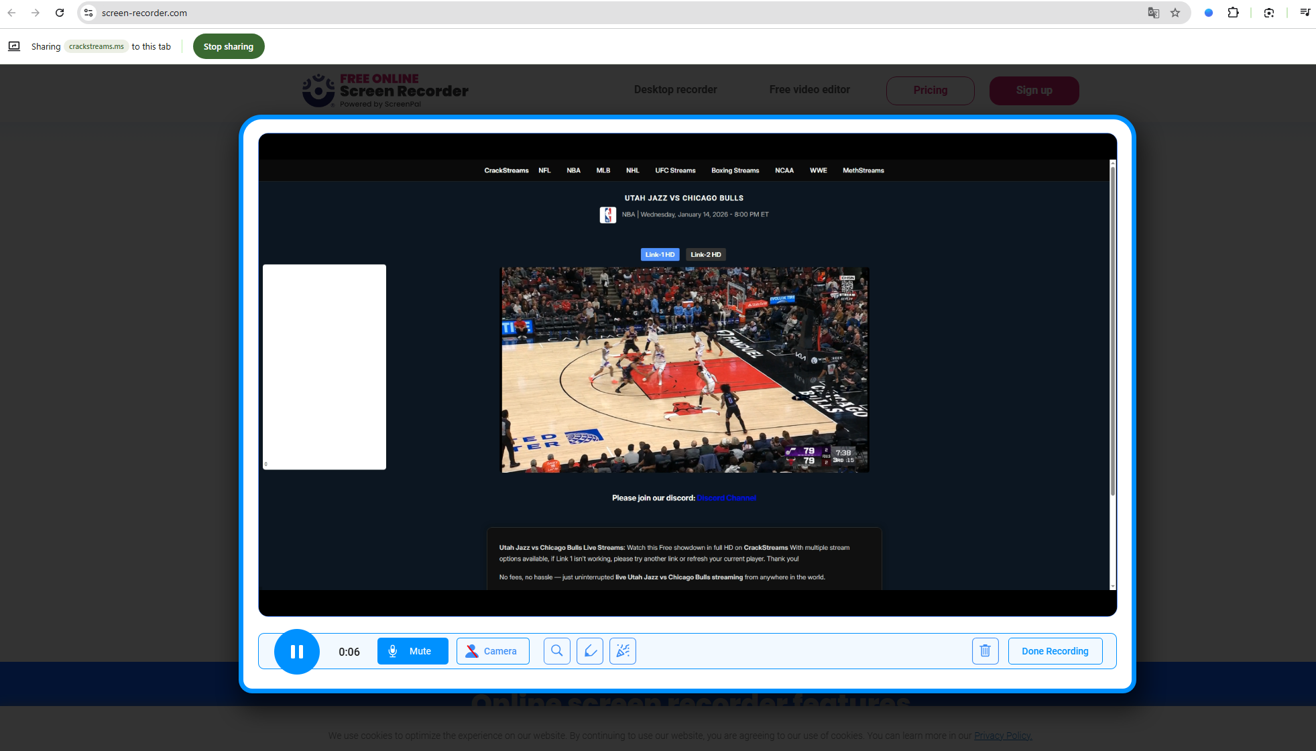Open the browser extensions puzzle icon

[x=1233, y=12]
